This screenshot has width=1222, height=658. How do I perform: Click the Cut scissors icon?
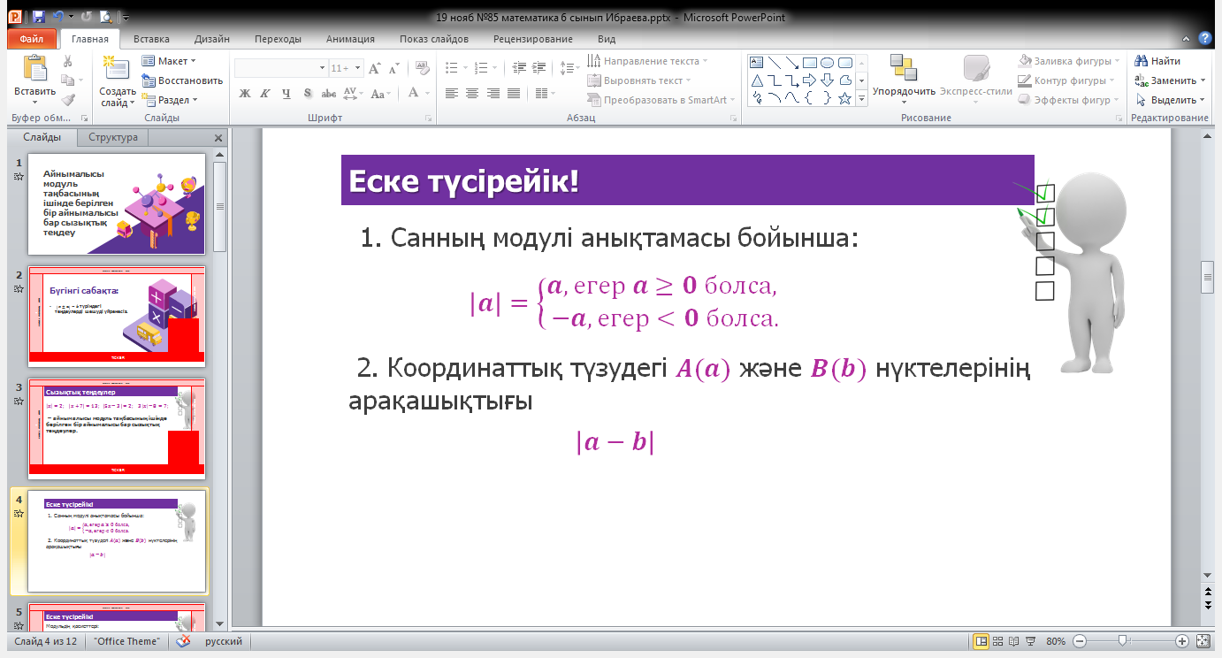click(67, 61)
